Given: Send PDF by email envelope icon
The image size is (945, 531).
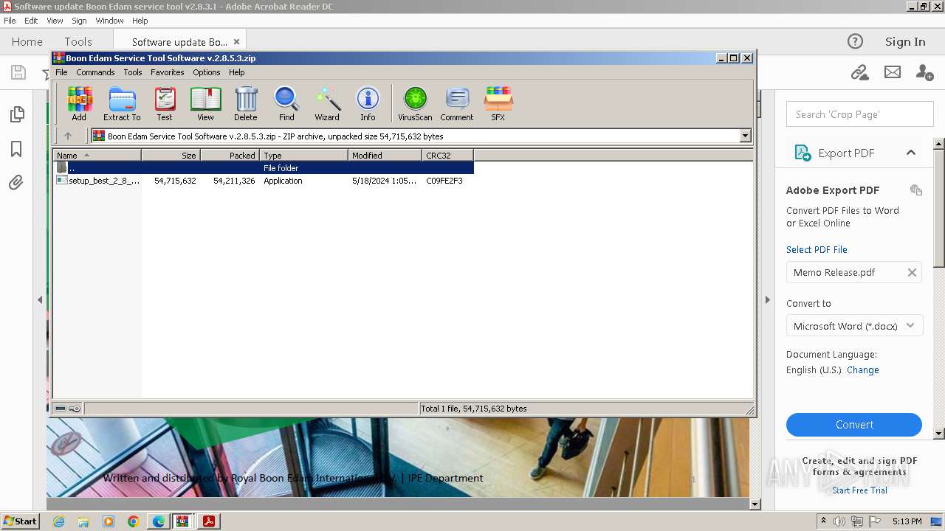Looking at the screenshot, I should tap(893, 72).
